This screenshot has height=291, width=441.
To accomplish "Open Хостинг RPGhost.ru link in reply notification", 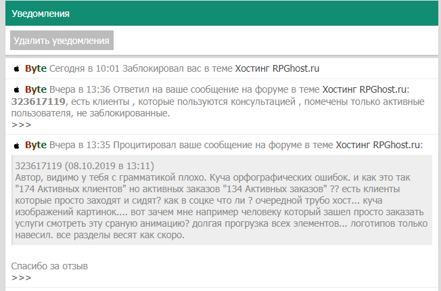I will click(364, 89).
